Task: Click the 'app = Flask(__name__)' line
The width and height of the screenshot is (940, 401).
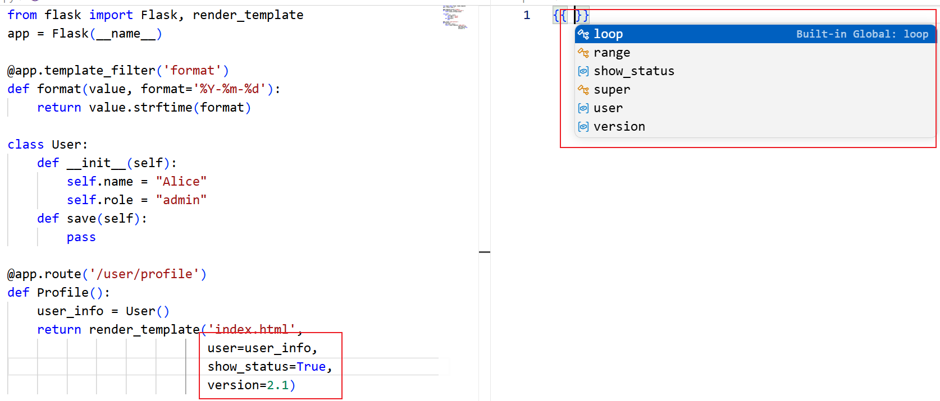Action: 85,34
